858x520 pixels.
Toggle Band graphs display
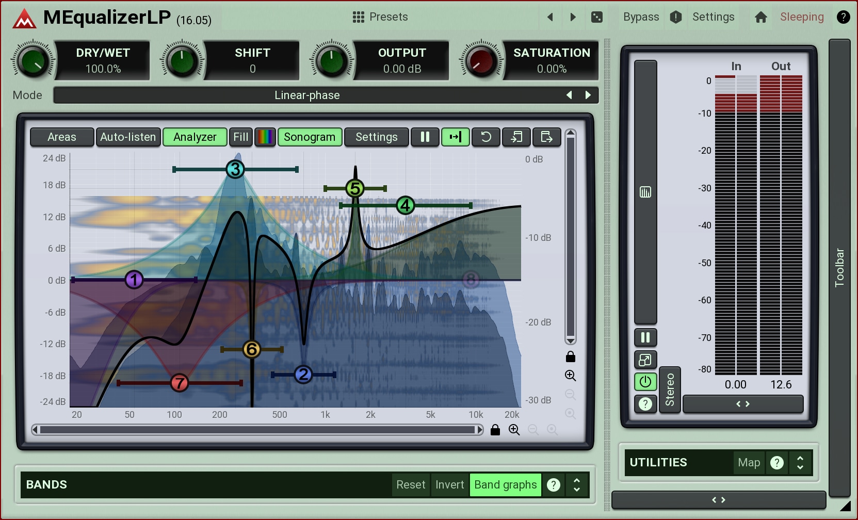pos(506,485)
